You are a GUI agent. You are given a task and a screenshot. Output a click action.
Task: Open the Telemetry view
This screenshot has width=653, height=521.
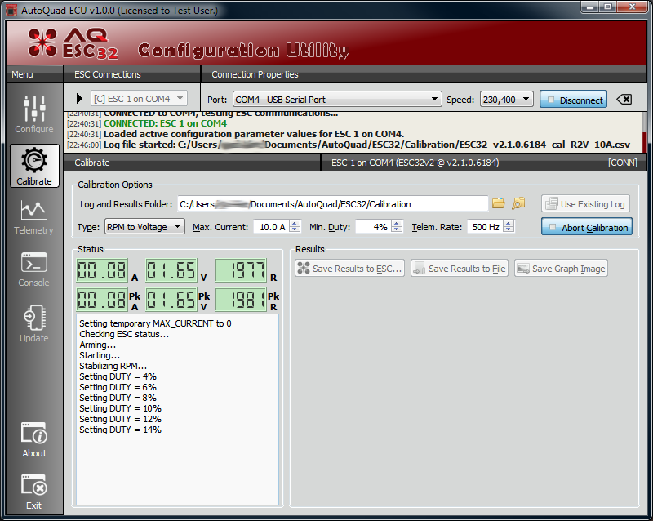pyautogui.click(x=34, y=216)
